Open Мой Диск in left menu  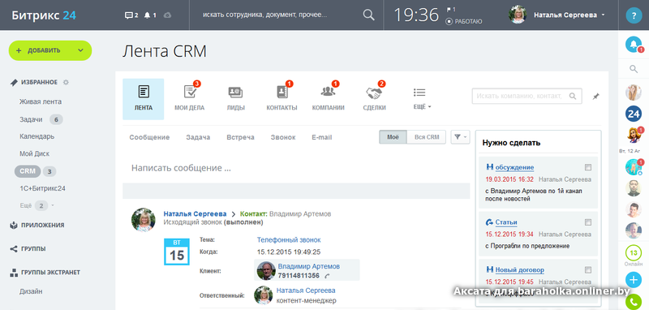(34, 153)
